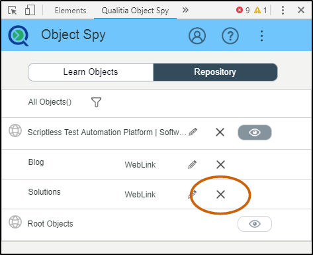Screen dimensions: 313x255
Task: Switch to the Learn Objects view
Action: coord(91,72)
